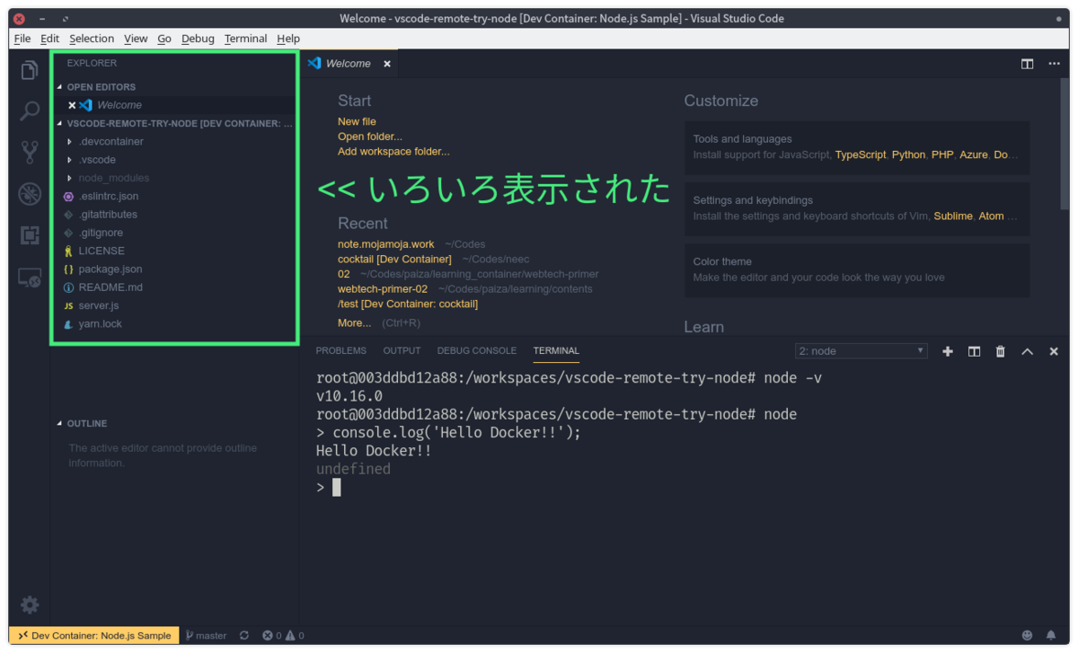Kill the terminal with the trash icon
The image size is (1078, 653).
pyautogui.click(x=1000, y=351)
